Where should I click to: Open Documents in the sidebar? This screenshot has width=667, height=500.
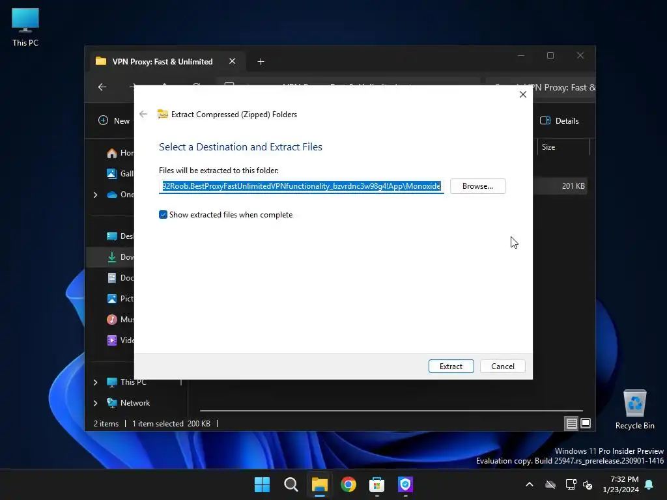[x=120, y=277]
